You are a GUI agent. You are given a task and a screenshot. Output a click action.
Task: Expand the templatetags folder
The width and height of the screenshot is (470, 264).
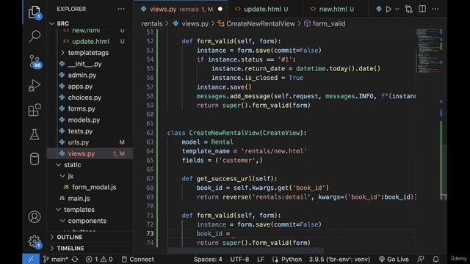coord(88,53)
